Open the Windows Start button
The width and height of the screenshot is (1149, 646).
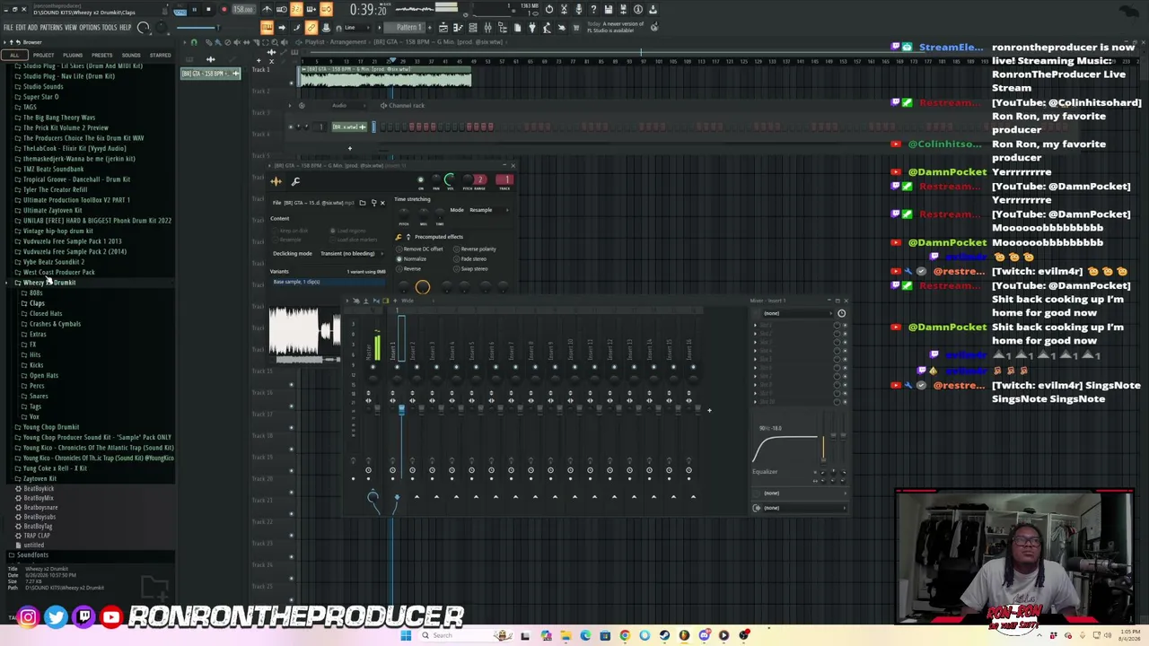(x=406, y=635)
